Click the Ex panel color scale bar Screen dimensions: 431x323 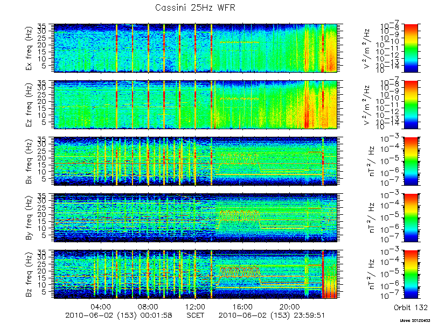(x=411, y=48)
